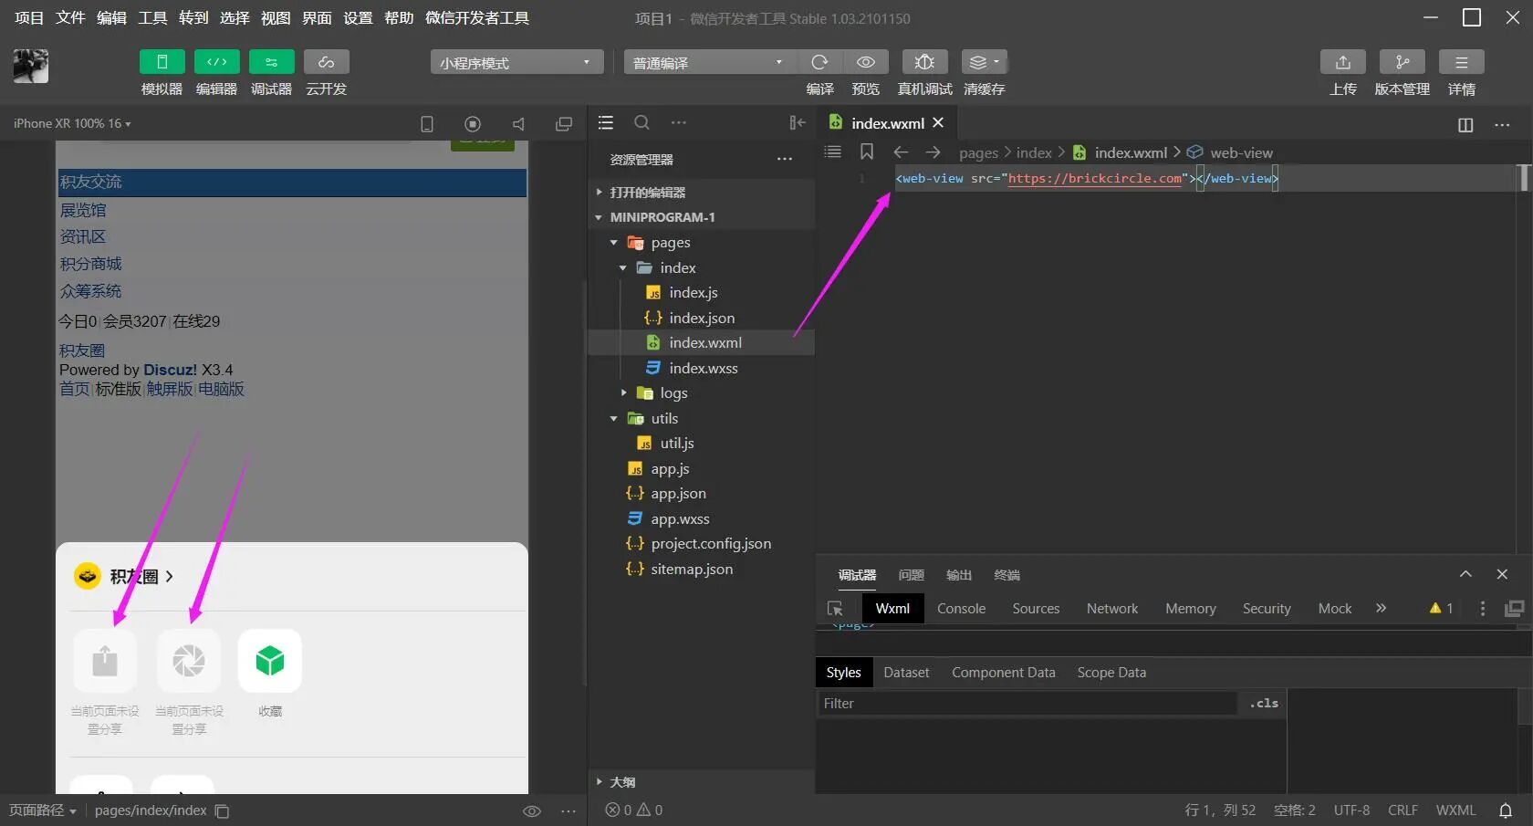
Task: Click the 积分商城 link in simulator
Action: click(90, 264)
